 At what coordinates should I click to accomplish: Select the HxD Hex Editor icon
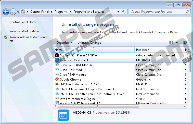(57, 84)
